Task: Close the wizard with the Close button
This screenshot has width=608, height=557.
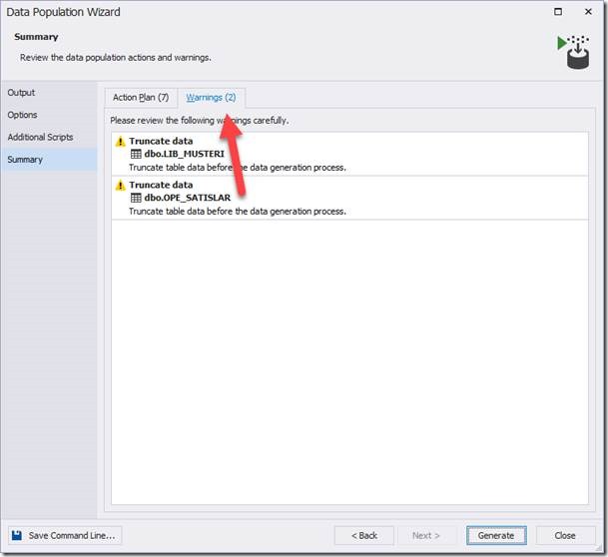Action: pyautogui.click(x=565, y=535)
